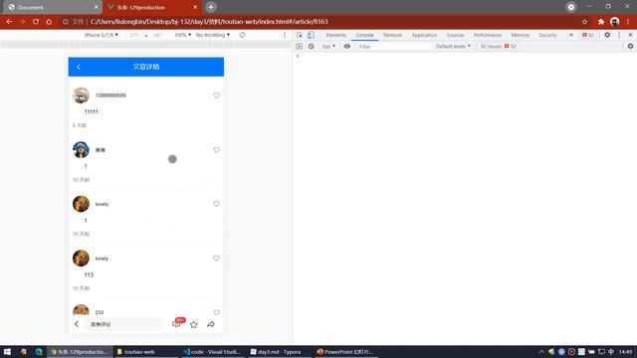Screen dimensions: 637x358
Task: Open the avatar of user 13866666666
Action: pyautogui.click(x=81, y=95)
